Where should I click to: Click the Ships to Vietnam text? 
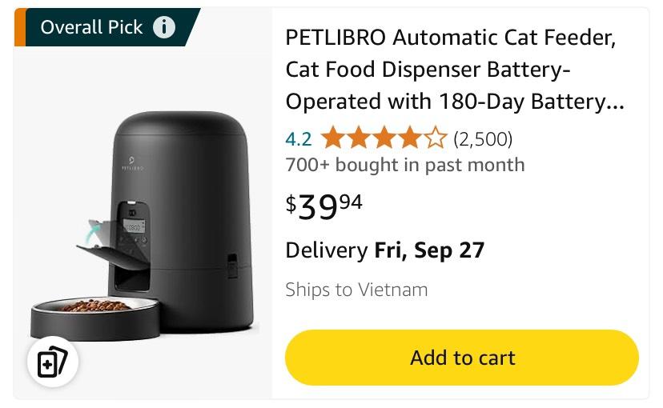356,290
